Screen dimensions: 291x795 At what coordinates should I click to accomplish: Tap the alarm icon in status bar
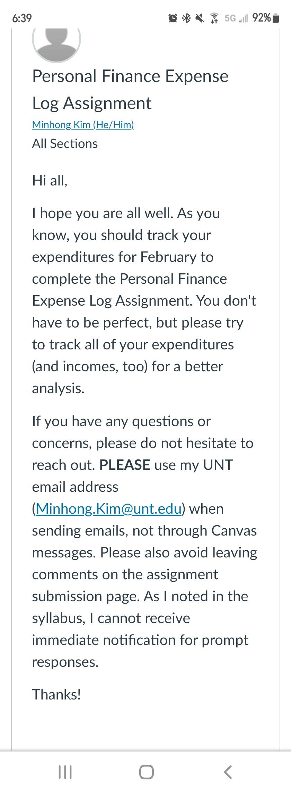(x=173, y=18)
